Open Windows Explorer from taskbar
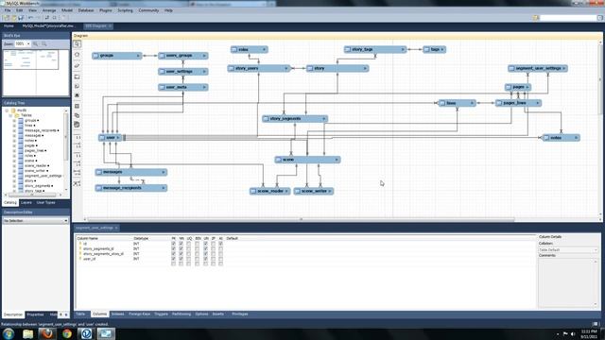The height and width of the screenshot is (340, 605). (27, 333)
